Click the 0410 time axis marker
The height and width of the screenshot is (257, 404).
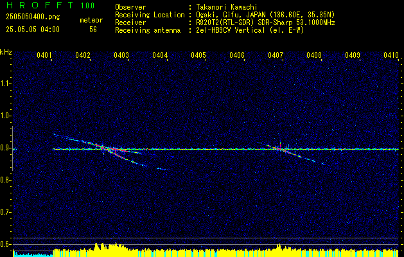pyautogui.click(x=391, y=55)
